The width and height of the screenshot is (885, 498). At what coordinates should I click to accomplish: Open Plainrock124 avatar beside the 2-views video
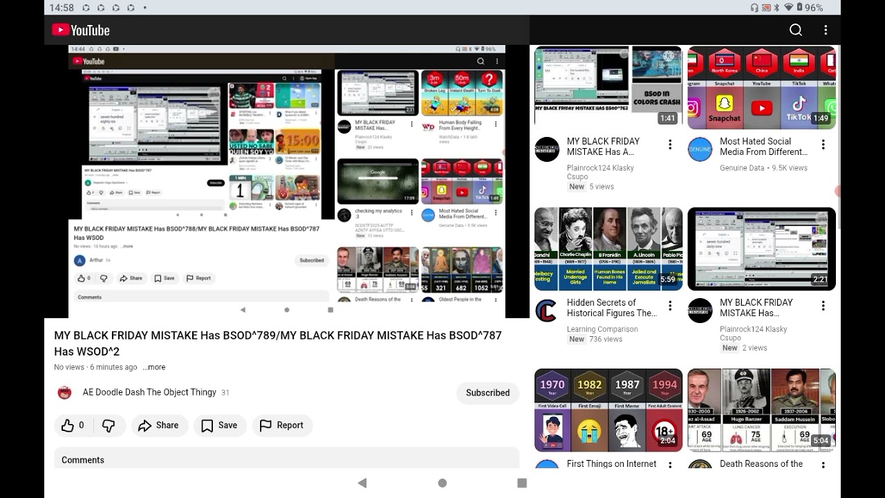point(700,311)
